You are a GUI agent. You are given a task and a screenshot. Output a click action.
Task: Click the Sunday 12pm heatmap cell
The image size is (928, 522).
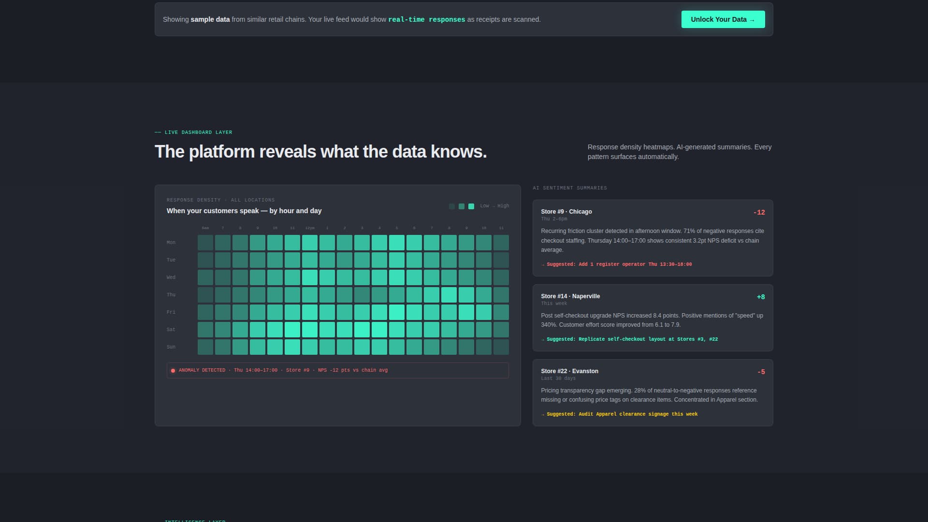310,347
